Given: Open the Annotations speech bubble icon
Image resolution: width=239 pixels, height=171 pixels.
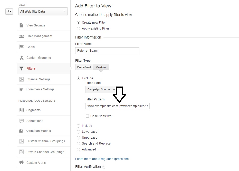Looking at the screenshot, I should click(x=22, y=121).
